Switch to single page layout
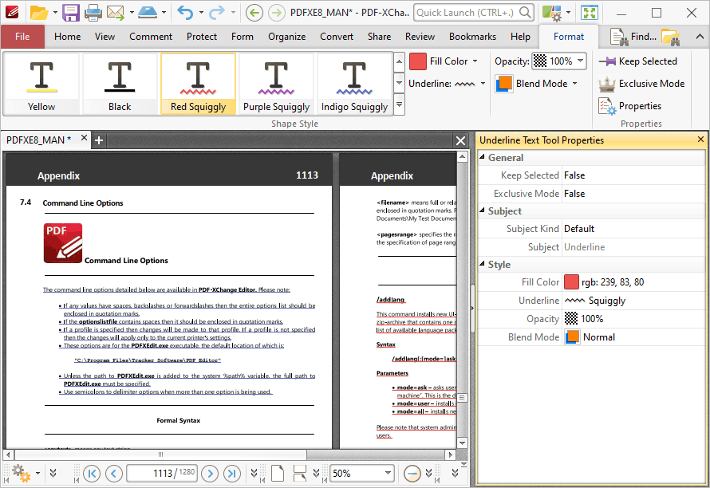710x488 pixels. [278, 474]
